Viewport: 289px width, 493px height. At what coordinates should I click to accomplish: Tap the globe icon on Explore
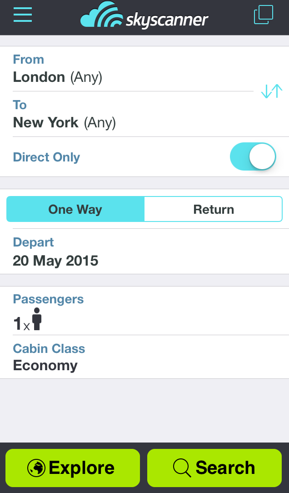tap(36, 468)
